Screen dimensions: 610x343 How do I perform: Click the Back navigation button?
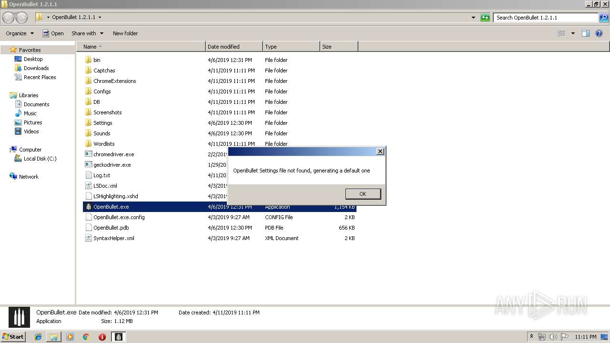9,18
